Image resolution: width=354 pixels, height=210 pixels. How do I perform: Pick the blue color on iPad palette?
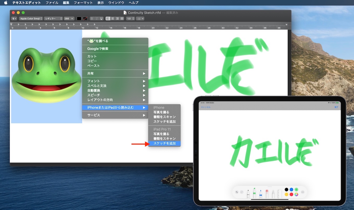pyautogui.click(x=291, y=189)
